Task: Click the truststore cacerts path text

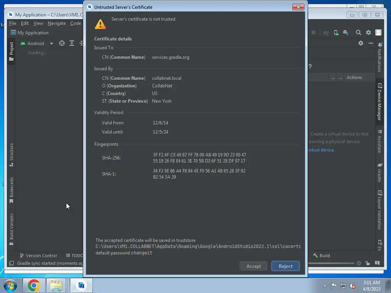Action: click(x=198, y=246)
